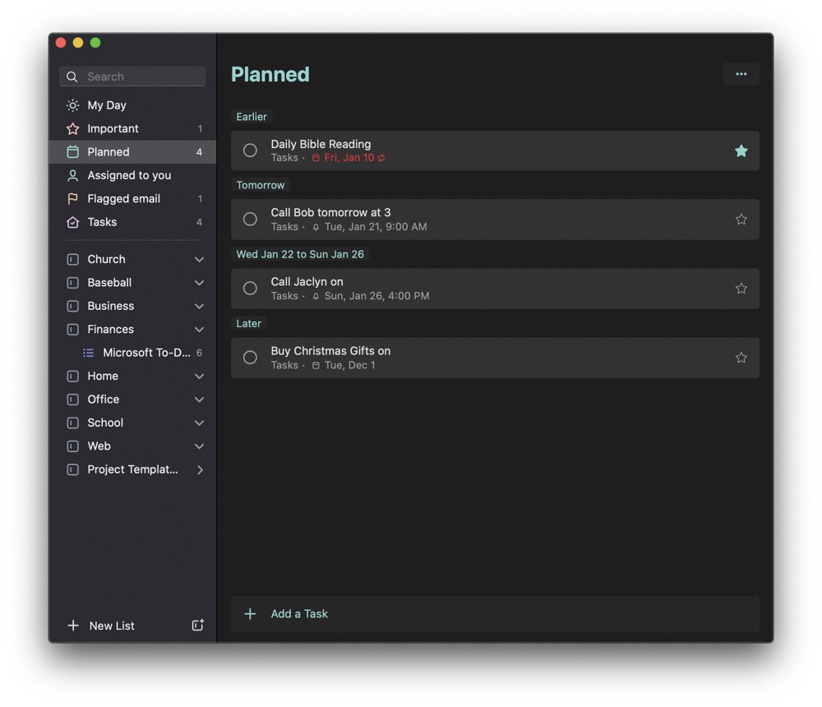Open the Important list
The width and height of the screenshot is (822, 707).
point(132,128)
